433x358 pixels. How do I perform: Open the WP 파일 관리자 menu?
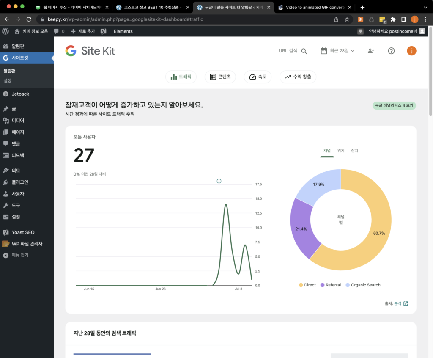27,244
